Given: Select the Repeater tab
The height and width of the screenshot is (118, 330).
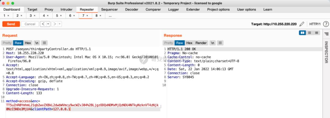Looking at the screenshot, I should pyautogui.click(x=87, y=9).
